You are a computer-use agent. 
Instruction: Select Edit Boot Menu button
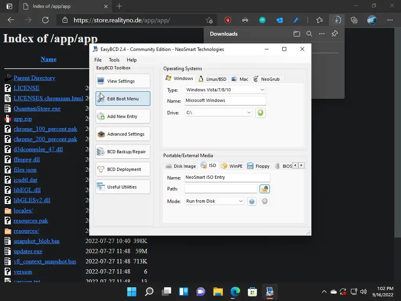tap(123, 98)
